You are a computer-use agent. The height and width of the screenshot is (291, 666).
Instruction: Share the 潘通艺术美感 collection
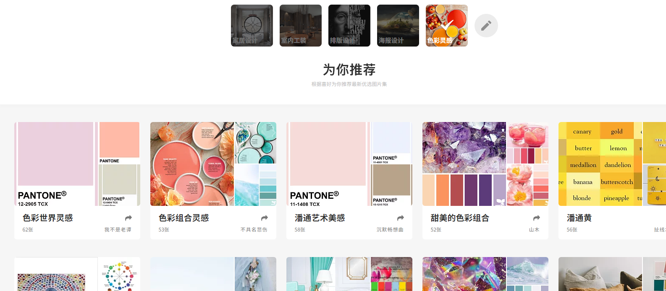(x=401, y=218)
